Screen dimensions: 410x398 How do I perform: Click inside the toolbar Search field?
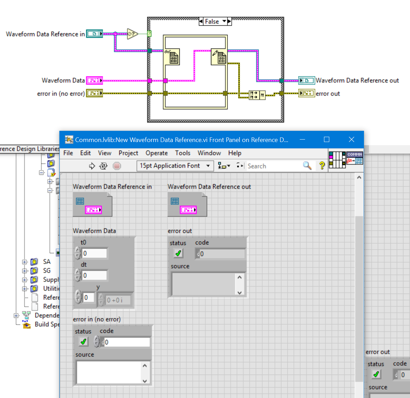point(274,166)
